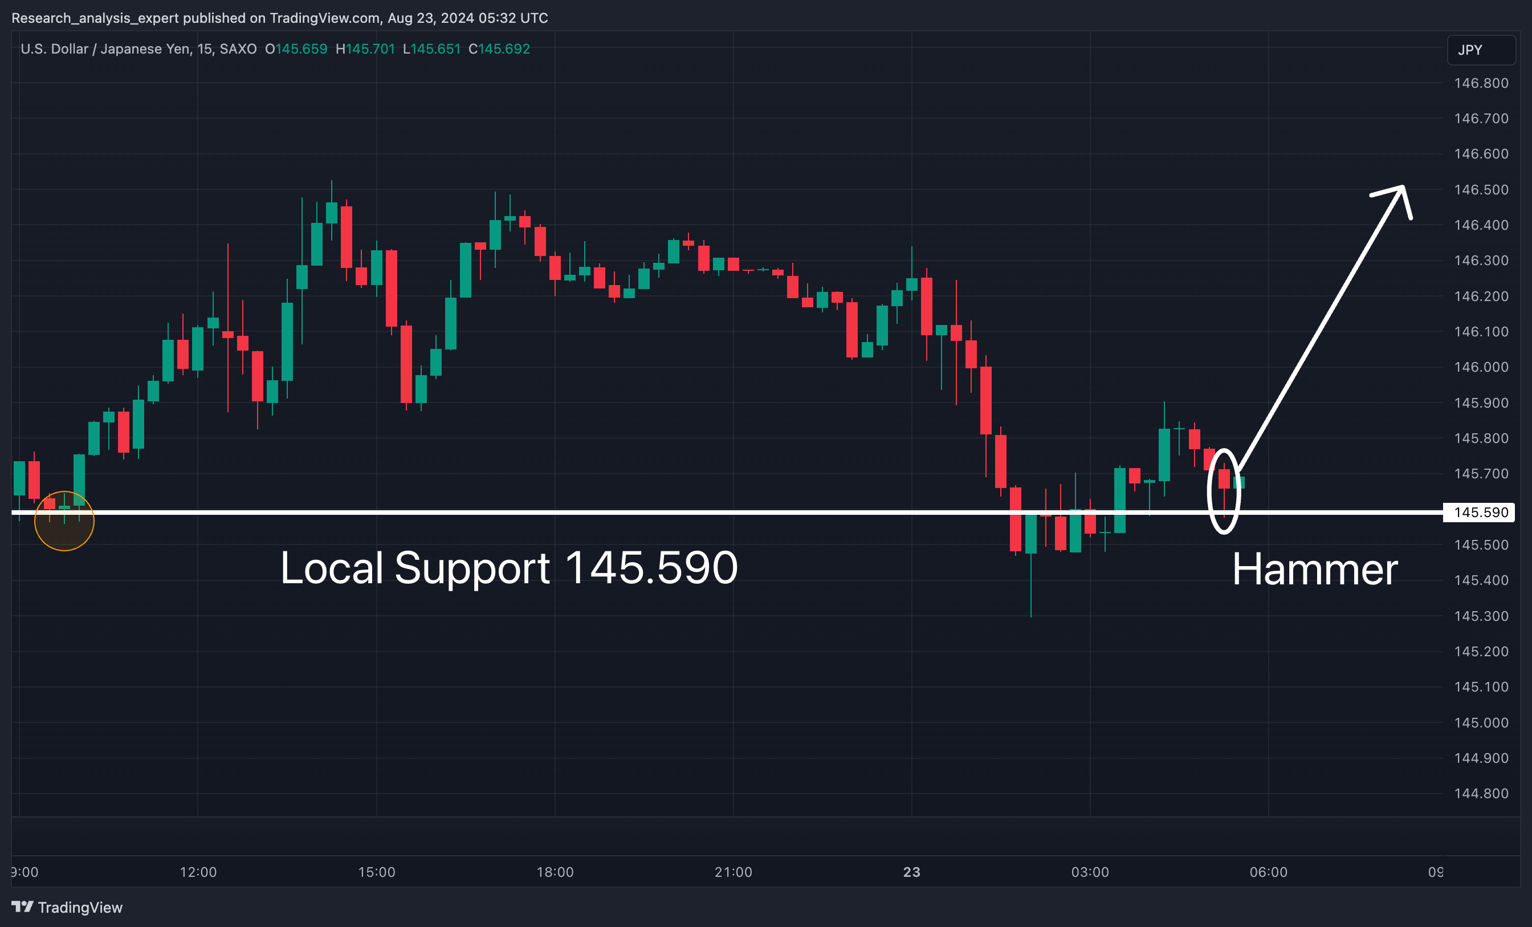
Task: Click the 145.400 price axis label
Action: (1481, 580)
